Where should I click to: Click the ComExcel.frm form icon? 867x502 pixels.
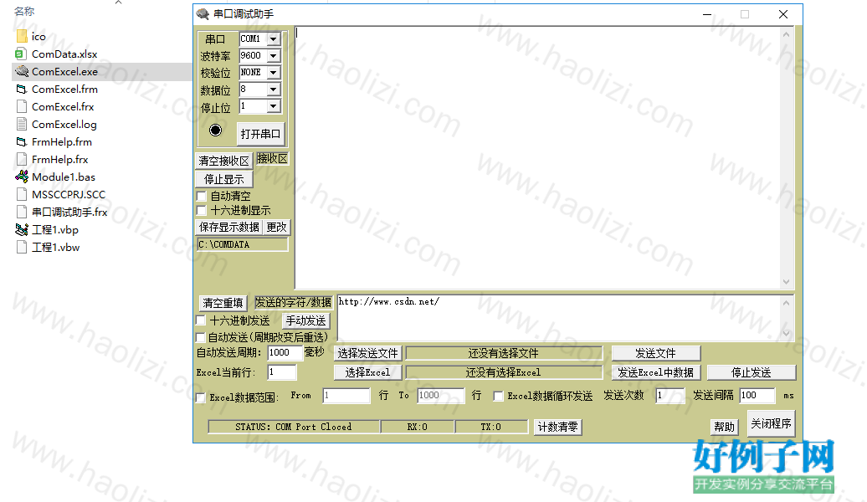[22, 89]
